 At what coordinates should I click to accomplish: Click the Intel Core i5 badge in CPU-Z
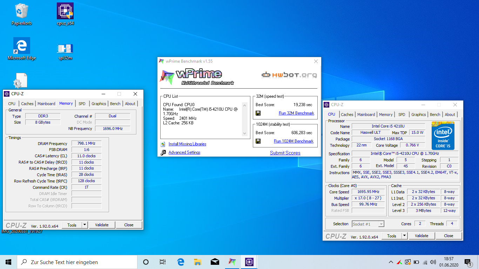(443, 136)
